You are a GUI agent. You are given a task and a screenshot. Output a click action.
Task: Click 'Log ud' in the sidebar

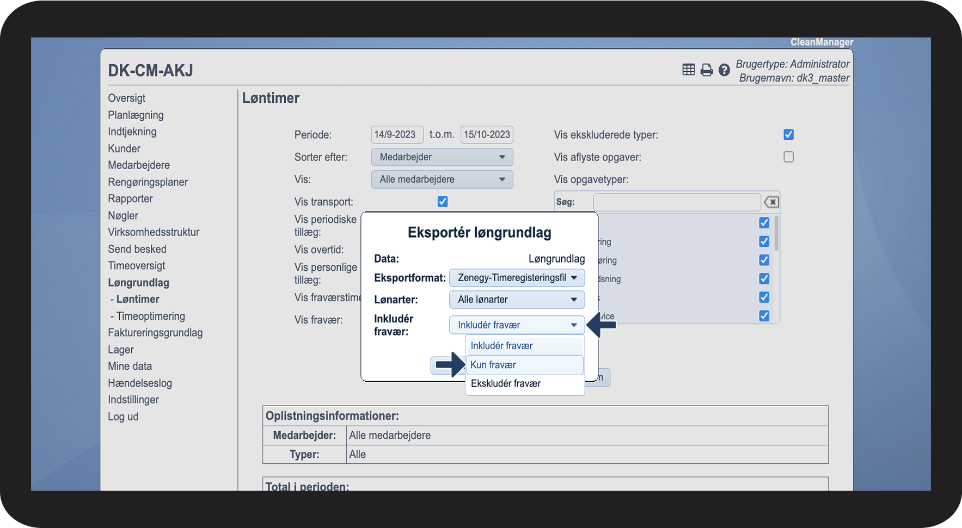(123, 417)
